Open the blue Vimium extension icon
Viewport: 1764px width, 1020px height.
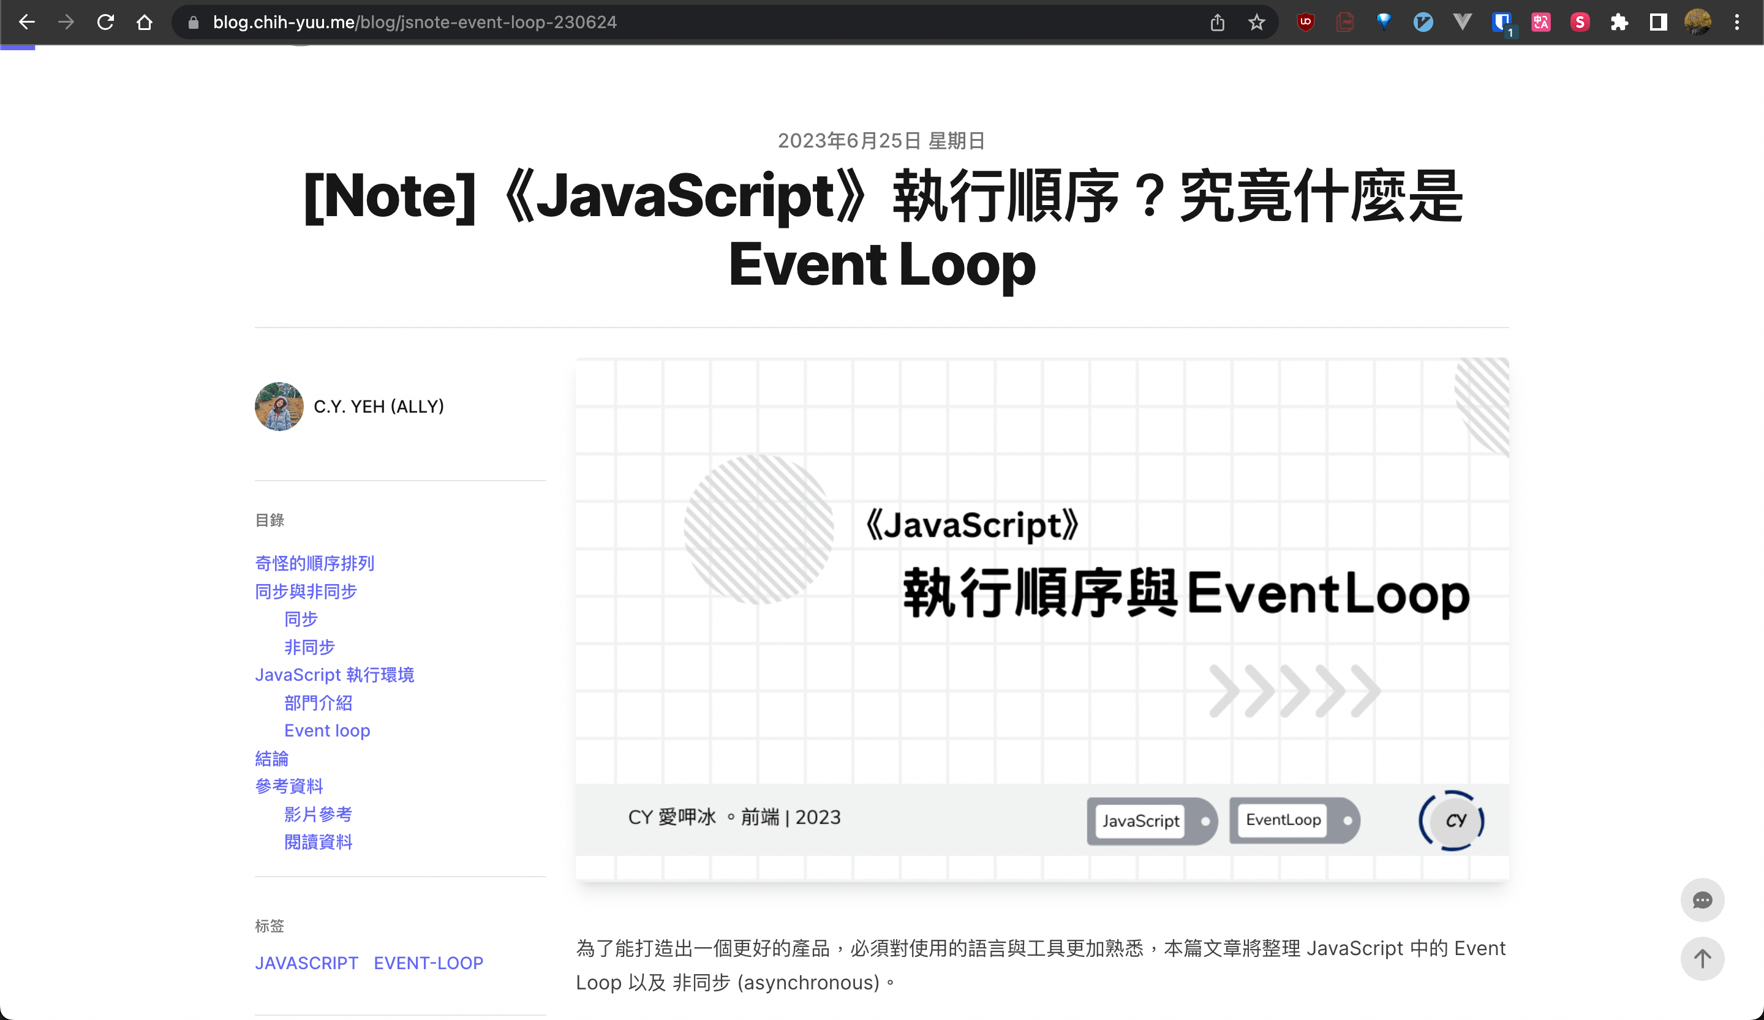point(1424,21)
